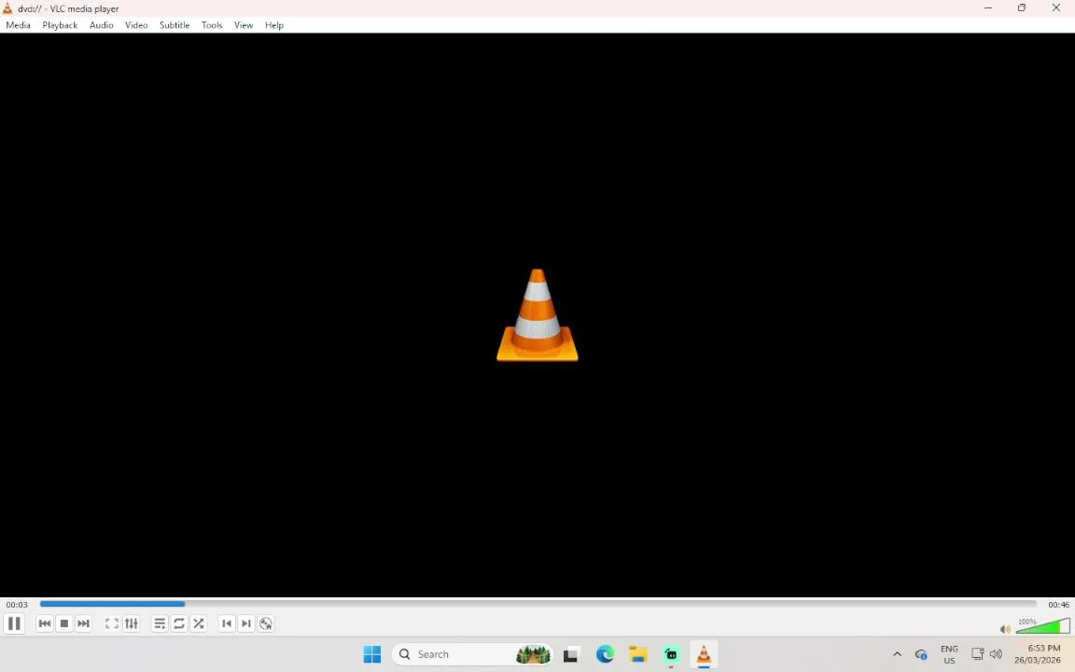
Task: Toggle loop mode button
Action: pyautogui.click(x=179, y=623)
